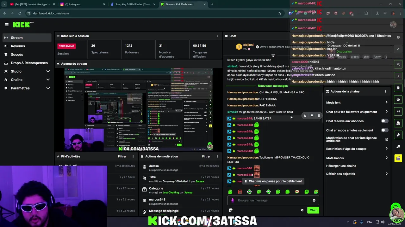Screen dimensions: 405x227
Task: Click the 3atssa link in the Titre entry
Action: 200,181
